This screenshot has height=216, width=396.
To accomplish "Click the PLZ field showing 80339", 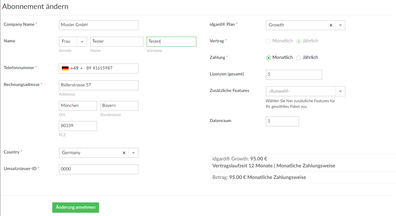I will tap(78, 126).
